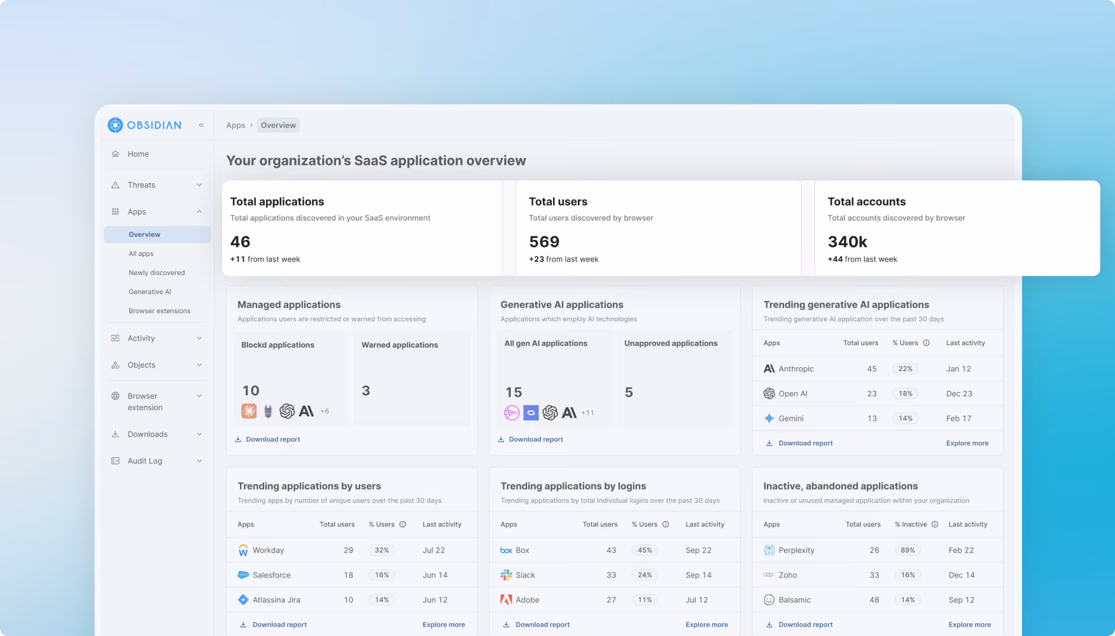Click the info icon next to % Inactive
Image resolution: width=1115 pixels, height=636 pixels.
[x=935, y=524]
